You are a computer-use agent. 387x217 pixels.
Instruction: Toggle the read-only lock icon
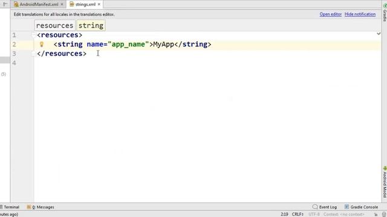pyautogui.click(x=376, y=215)
